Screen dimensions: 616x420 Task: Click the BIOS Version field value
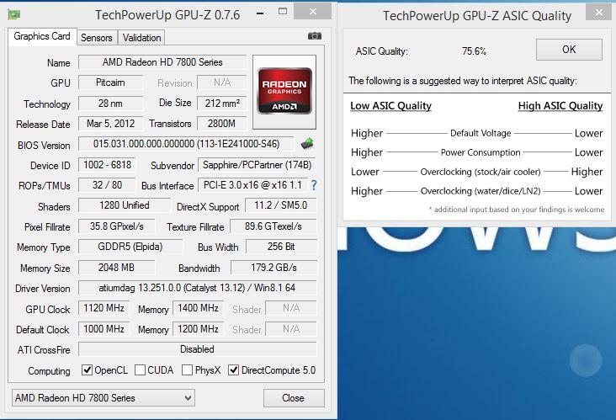tap(186, 144)
